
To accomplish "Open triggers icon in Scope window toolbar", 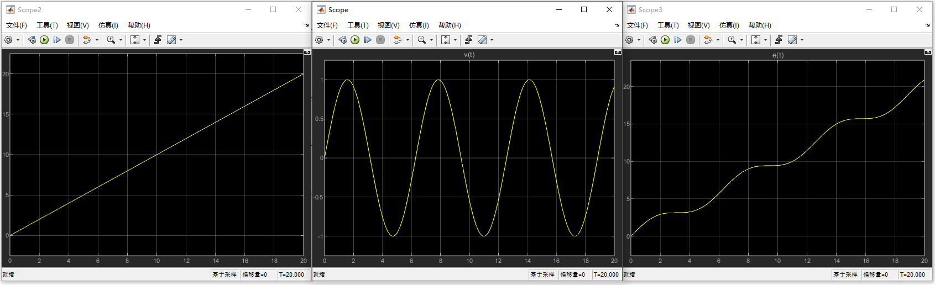I will (x=468, y=40).
